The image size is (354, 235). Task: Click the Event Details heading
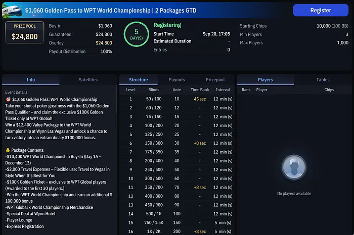pyautogui.click(x=16, y=92)
